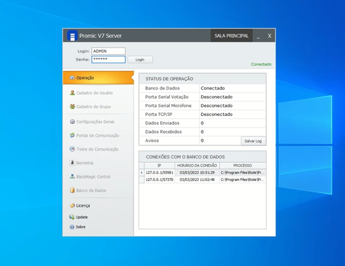Select the row indicator arrow of first connection
Viewport: 345px width, 266px height.
click(x=141, y=172)
